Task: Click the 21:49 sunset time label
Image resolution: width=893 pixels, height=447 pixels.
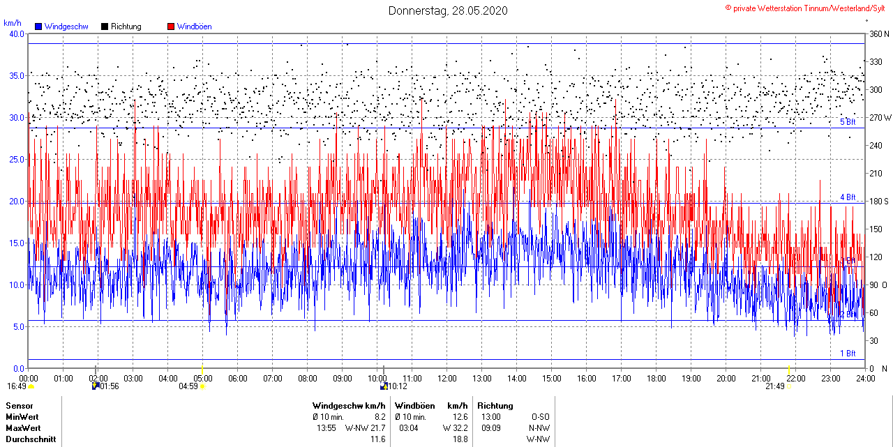Action: [775, 386]
